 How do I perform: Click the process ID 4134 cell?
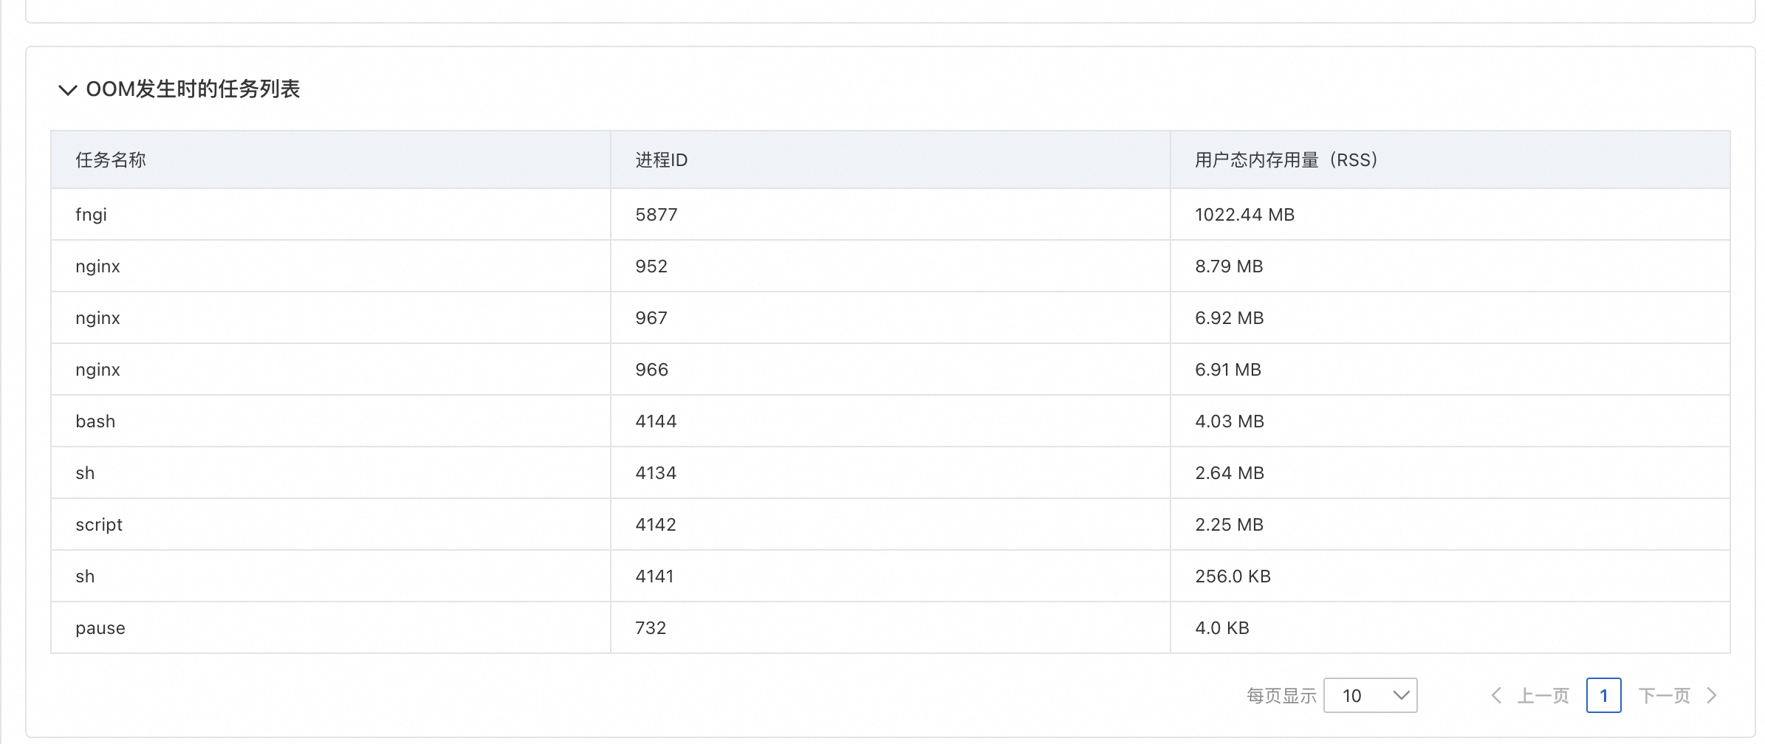tap(656, 473)
